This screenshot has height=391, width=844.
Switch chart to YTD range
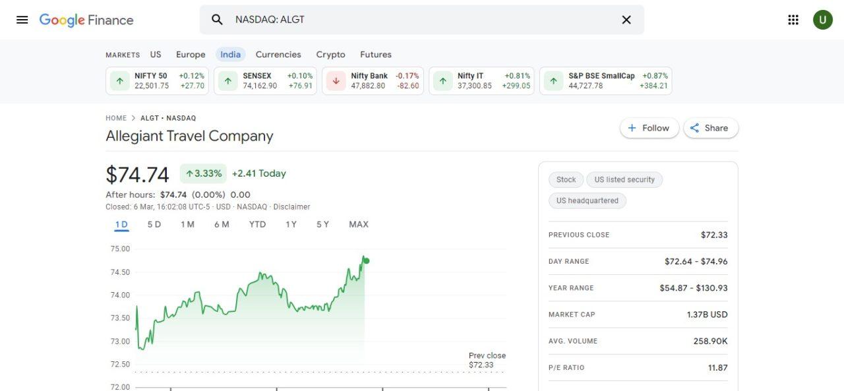point(257,225)
